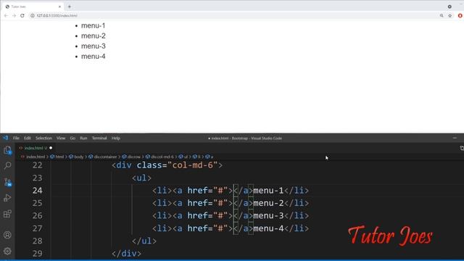The height and width of the screenshot is (261, 464).
Task: Click menu-1 text in code line 24
Action: point(268,190)
